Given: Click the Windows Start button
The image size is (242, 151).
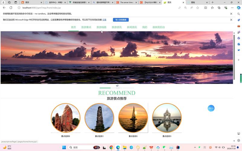Looking at the screenshot, I should (x=64, y=147).
